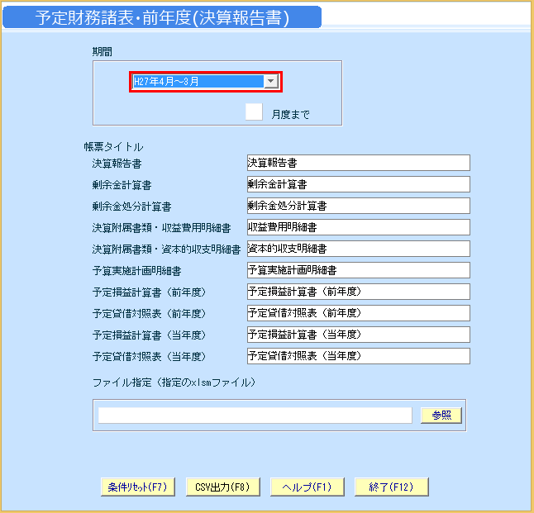Viewport: 534px width, 513px height.
Task: Select the H27年4月～3月 period combo box
Action: coord(205,81)
